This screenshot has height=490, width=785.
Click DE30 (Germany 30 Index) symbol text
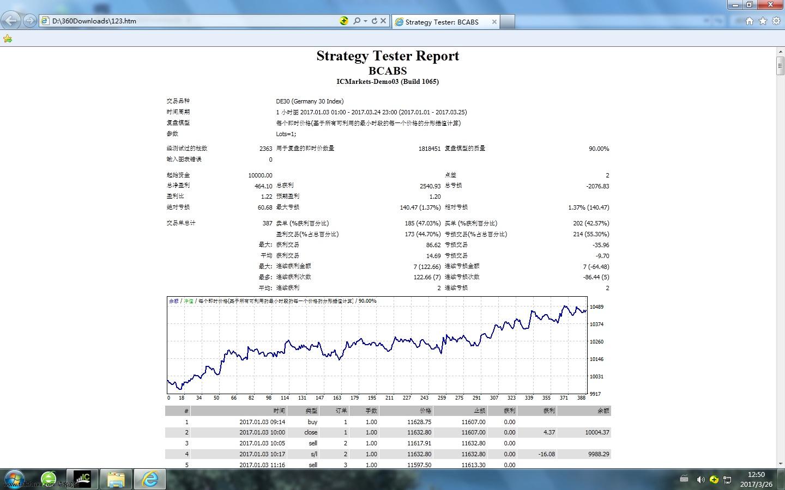(310, 101)
